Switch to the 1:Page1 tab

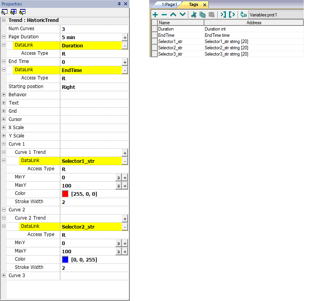click(x=168, y=4)
